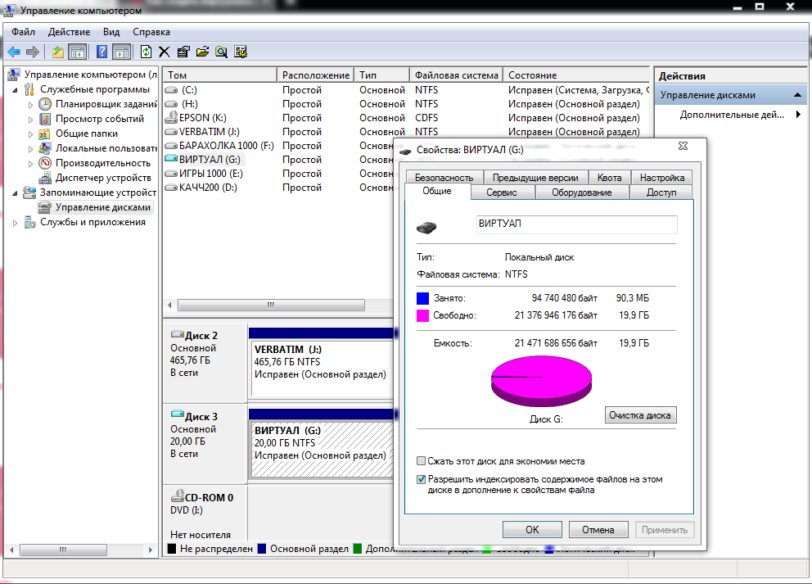Uncheck Разрешить индексировать содержимое файлов checkbox
This screenshot has width=812, height=584.
pyautogui.click(x=421, y=479)
